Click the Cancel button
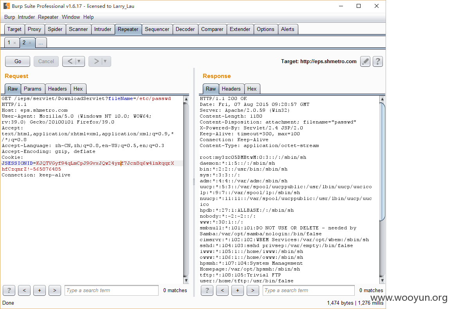 [x=46, y=61]
